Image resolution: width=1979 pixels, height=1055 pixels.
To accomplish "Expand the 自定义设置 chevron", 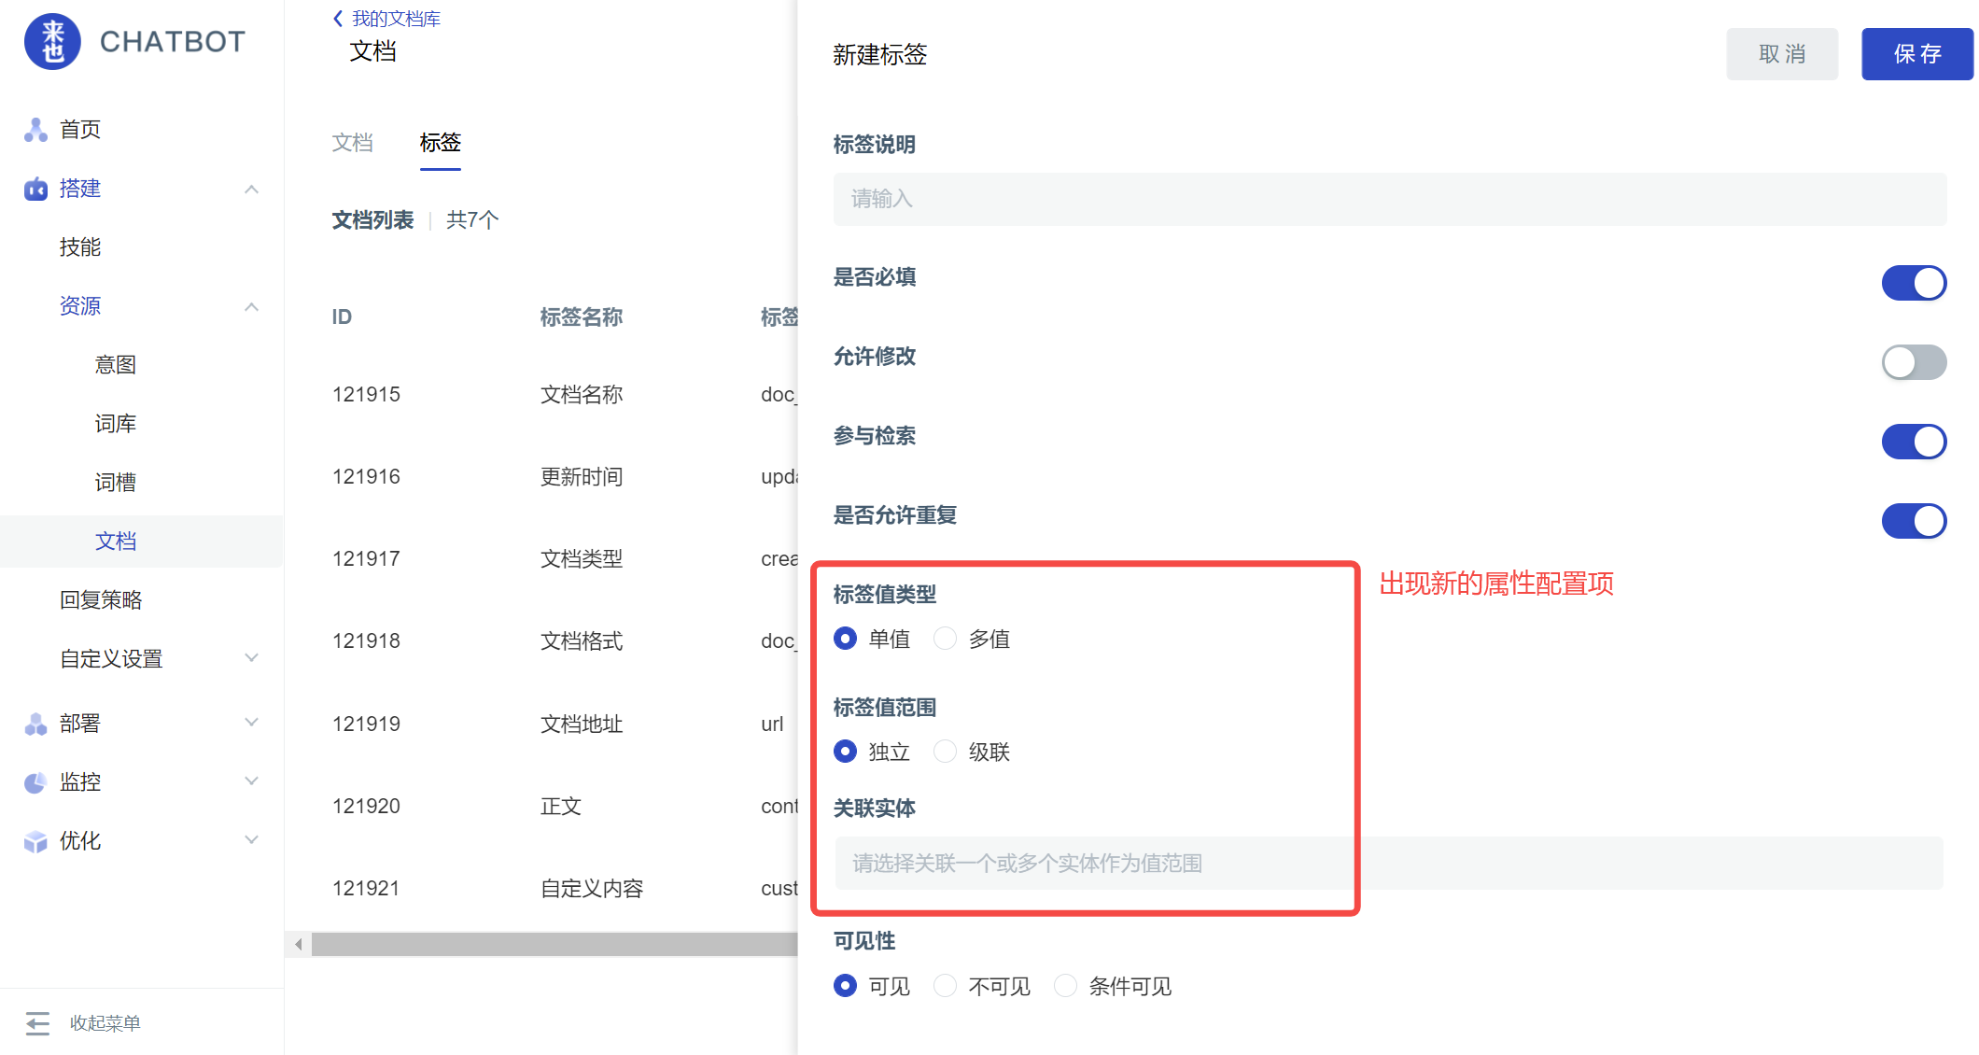I will point(251,658).
